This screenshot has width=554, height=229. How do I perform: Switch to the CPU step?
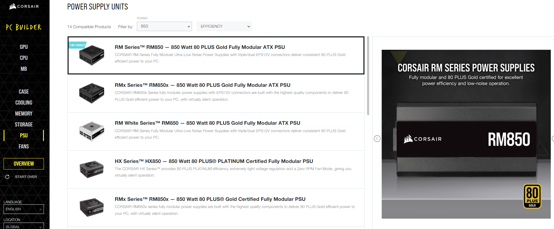24,58
